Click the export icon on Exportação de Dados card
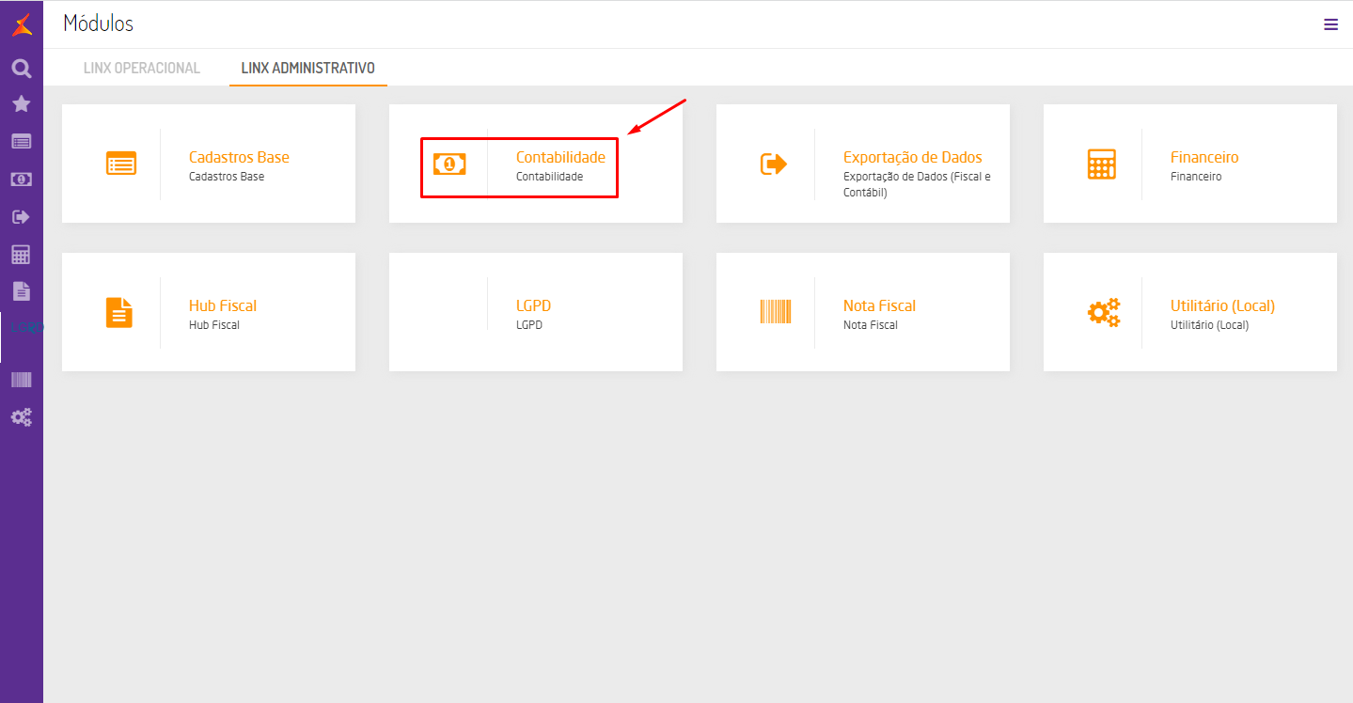The image size is (1353, 703). 774,164
